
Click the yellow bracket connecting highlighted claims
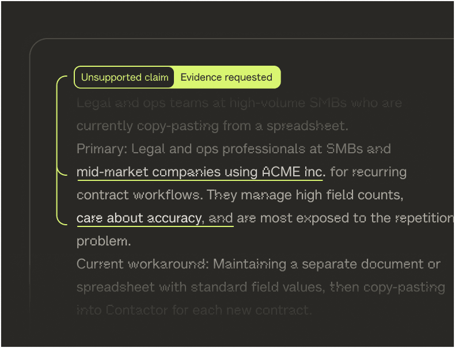tap(57, 150)
